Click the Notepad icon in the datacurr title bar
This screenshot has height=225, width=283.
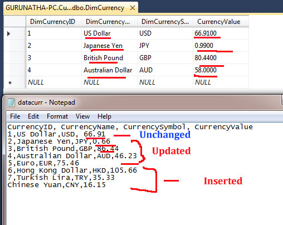(11, 102)
